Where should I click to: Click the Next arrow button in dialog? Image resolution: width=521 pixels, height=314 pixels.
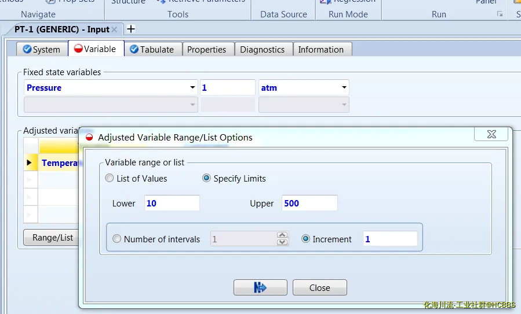pos(260,287)
